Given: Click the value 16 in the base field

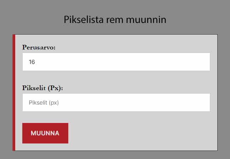Looking at the screenshot, I should [32, 62].
